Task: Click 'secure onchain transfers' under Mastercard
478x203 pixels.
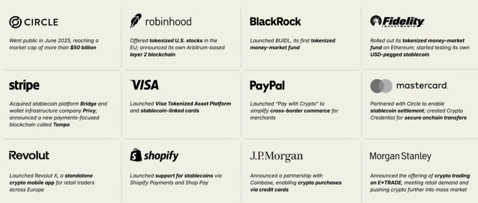Action: (x=435, y=118)
